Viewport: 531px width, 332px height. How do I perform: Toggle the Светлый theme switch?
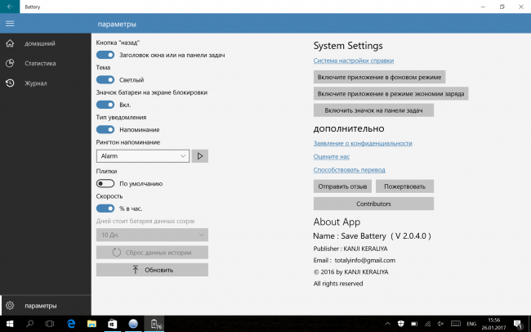105,79
